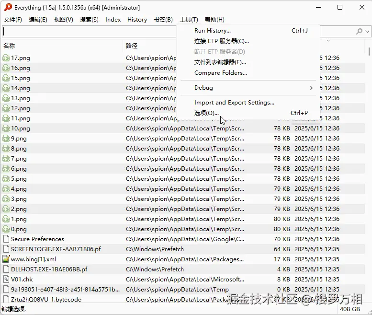Click the PNG icon of 6.png
Image resolution: width=372 pixels, height=315 pixels.
[x=6, y=169]
